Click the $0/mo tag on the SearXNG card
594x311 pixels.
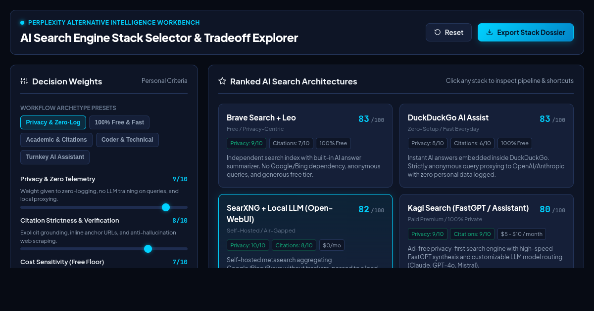332,245
